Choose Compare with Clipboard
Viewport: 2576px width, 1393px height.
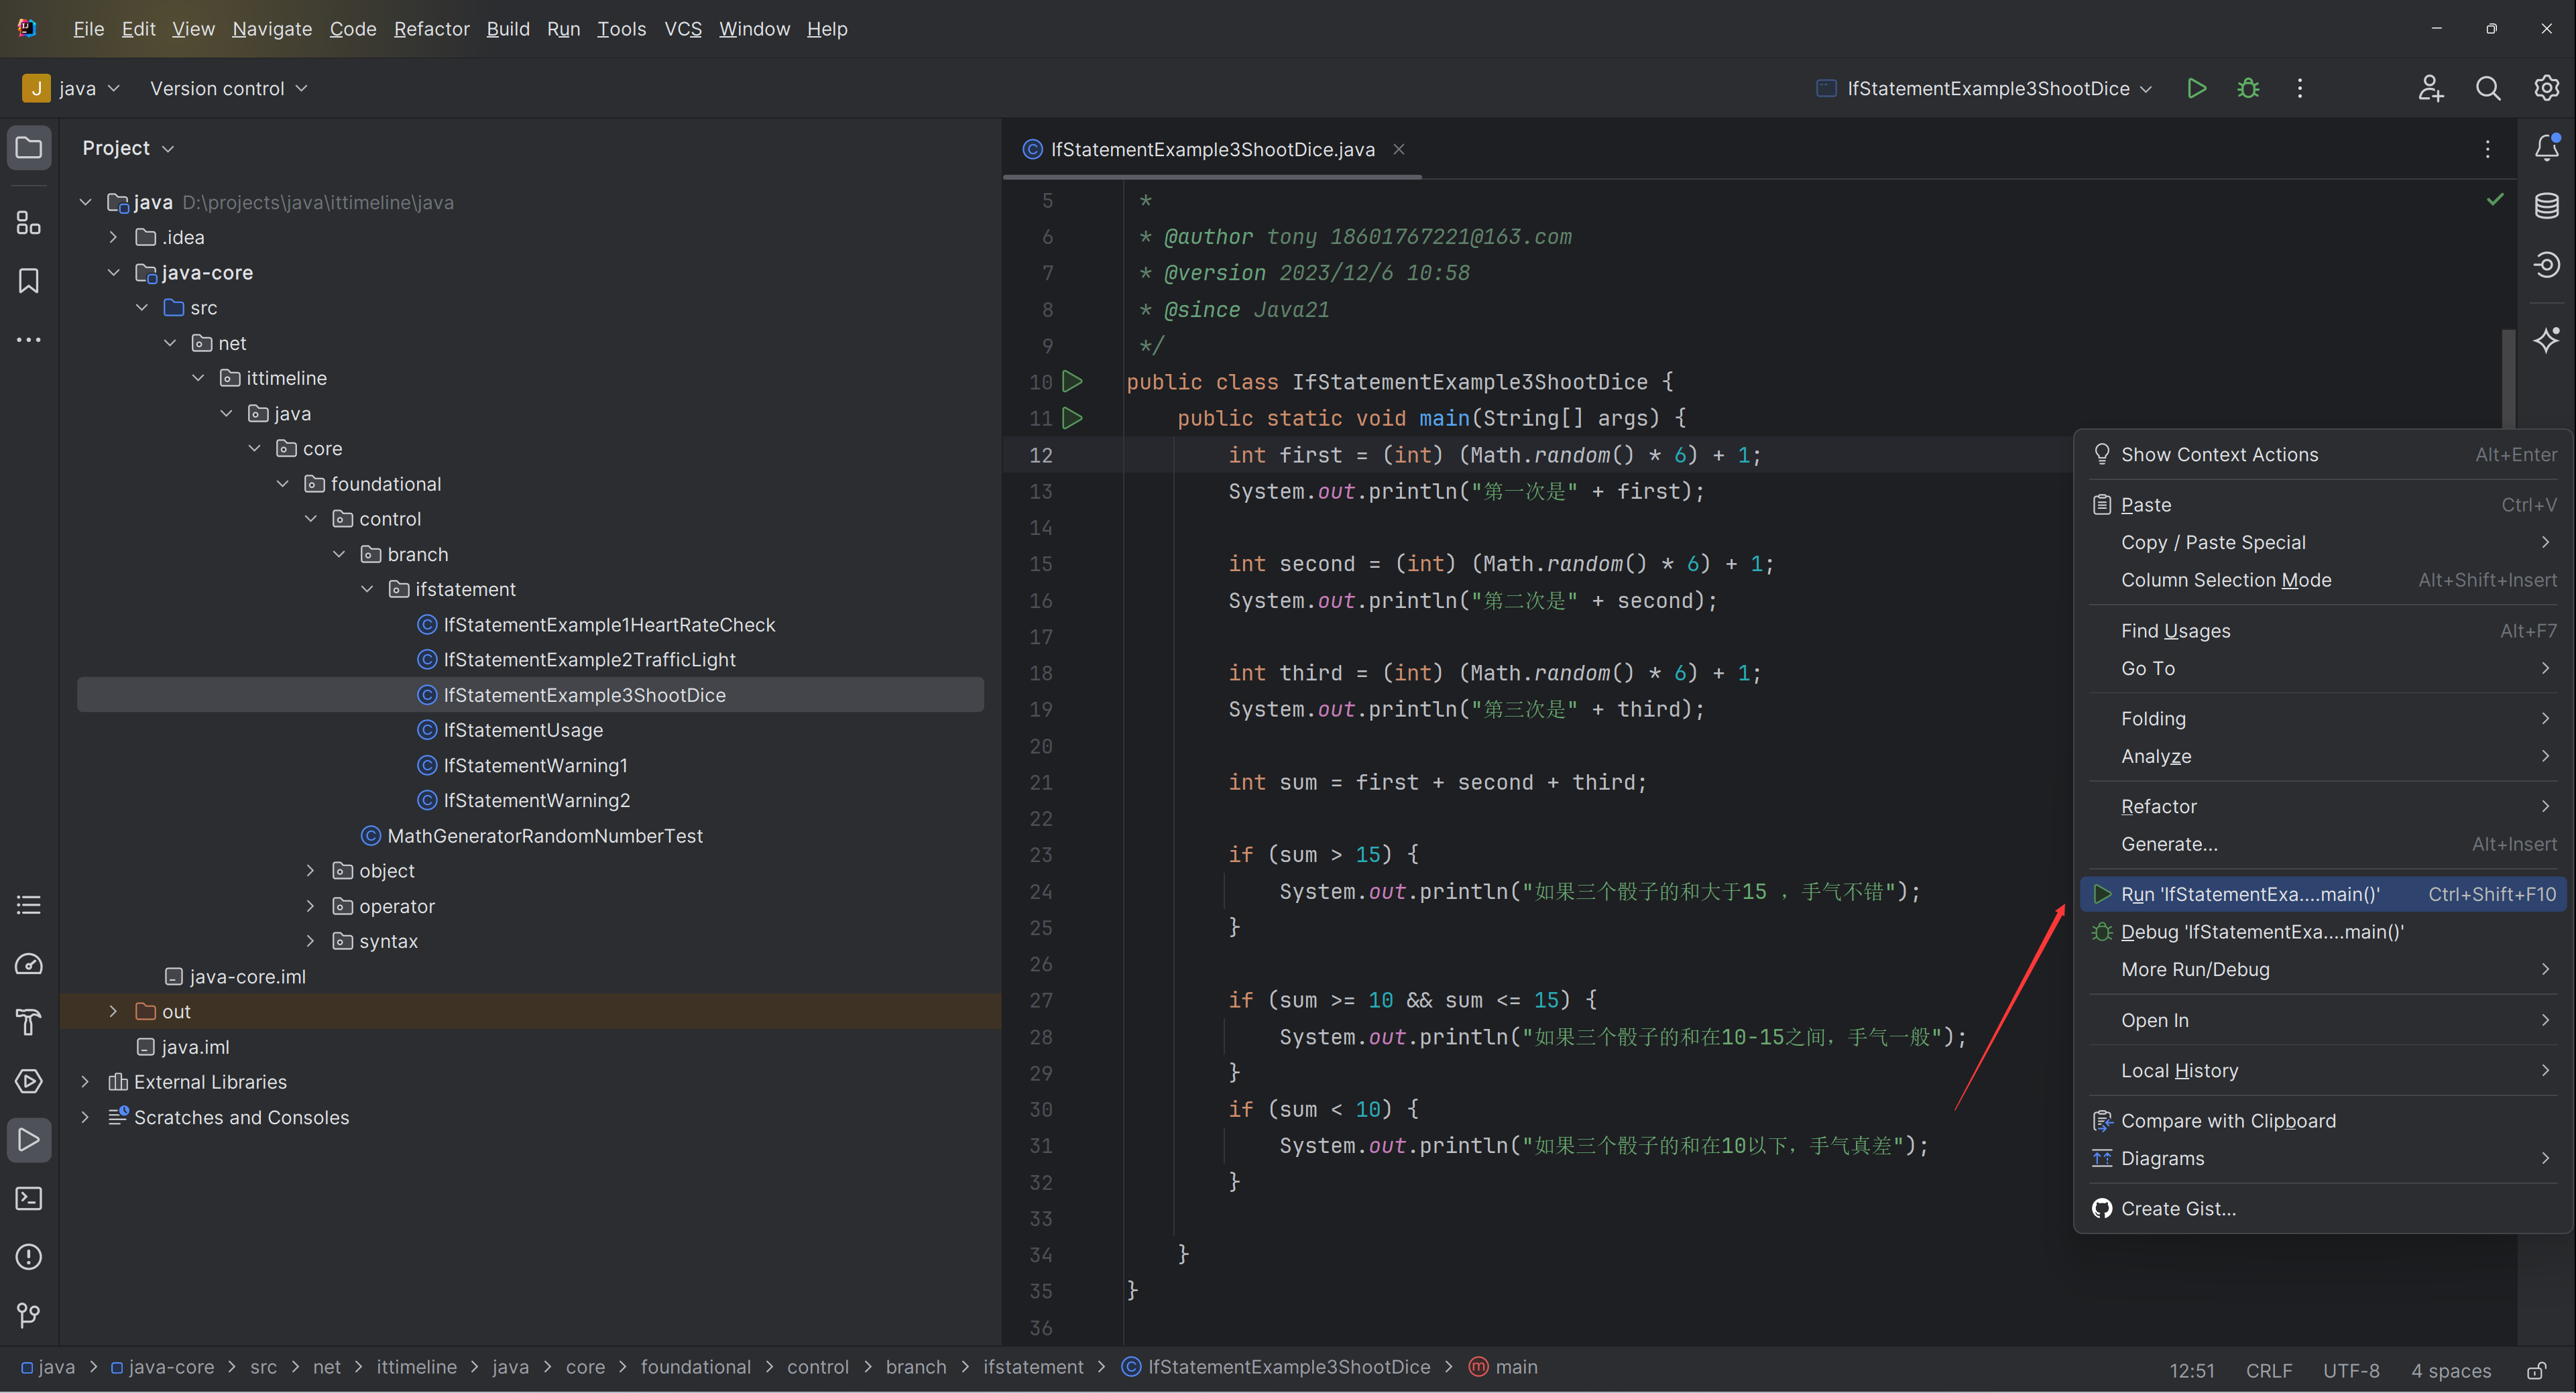(x=2322, y=1121)
